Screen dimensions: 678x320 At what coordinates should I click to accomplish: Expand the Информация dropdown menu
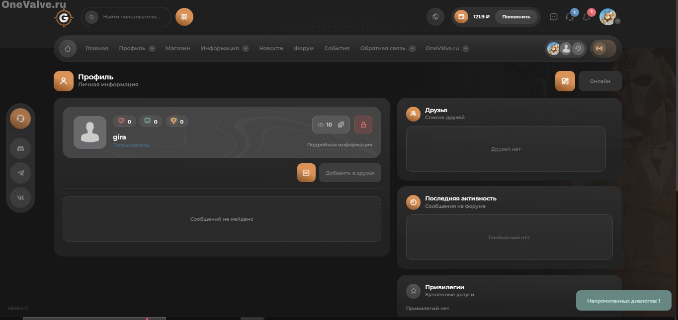[x=246, y=49]
